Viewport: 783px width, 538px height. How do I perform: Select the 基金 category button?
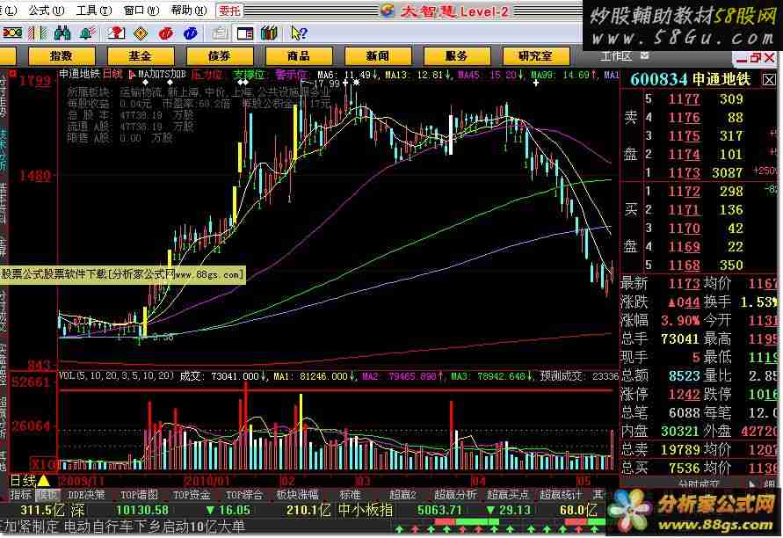141,56
